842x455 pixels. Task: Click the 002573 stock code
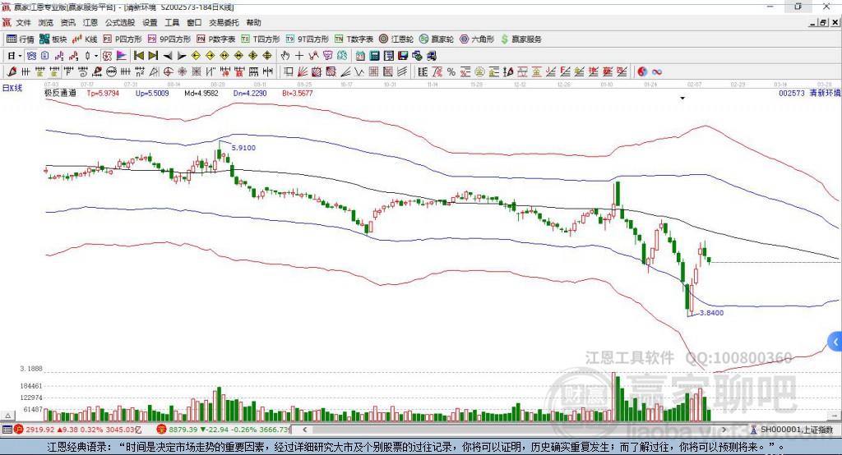[x=792, y=93]
